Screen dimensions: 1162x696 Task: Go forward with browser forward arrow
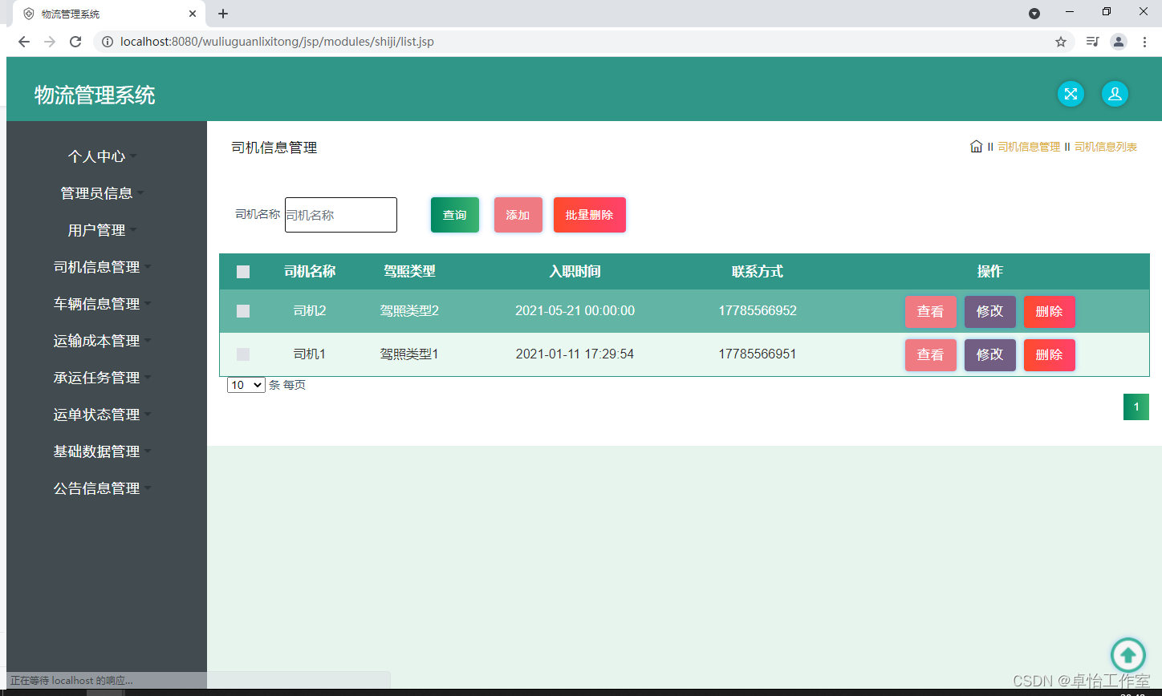coord(50,42)
